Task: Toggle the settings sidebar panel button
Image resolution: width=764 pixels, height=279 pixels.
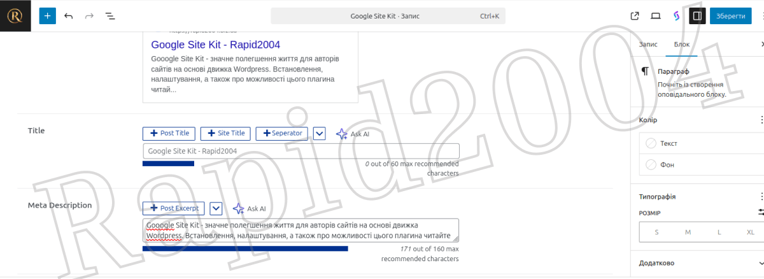Action: click(697, 16)
